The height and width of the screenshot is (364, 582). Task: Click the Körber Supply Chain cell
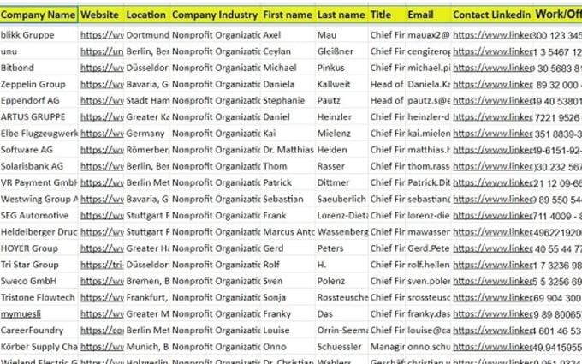tap(39, 347)
